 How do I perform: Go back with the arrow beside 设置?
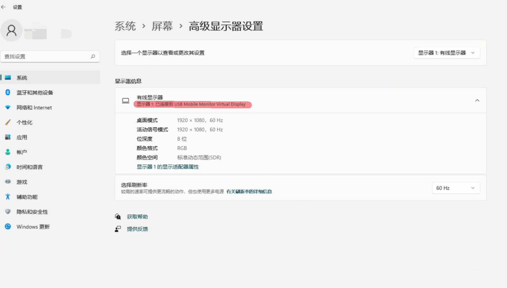[4, 7]
